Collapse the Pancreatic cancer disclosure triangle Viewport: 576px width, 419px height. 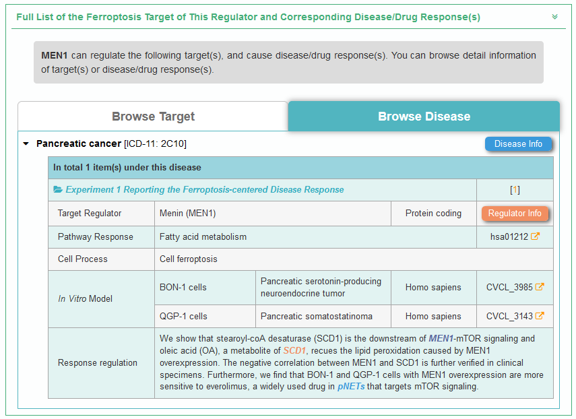[26, 143]
